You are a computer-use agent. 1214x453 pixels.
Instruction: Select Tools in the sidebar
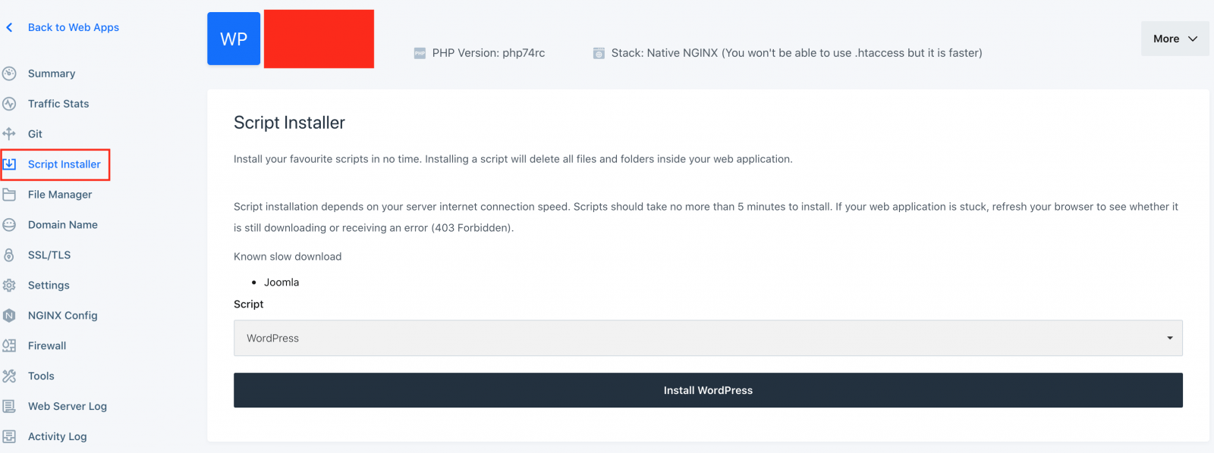41,376
